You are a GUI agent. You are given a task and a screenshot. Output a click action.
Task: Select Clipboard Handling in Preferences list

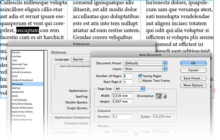click(27, 120)
